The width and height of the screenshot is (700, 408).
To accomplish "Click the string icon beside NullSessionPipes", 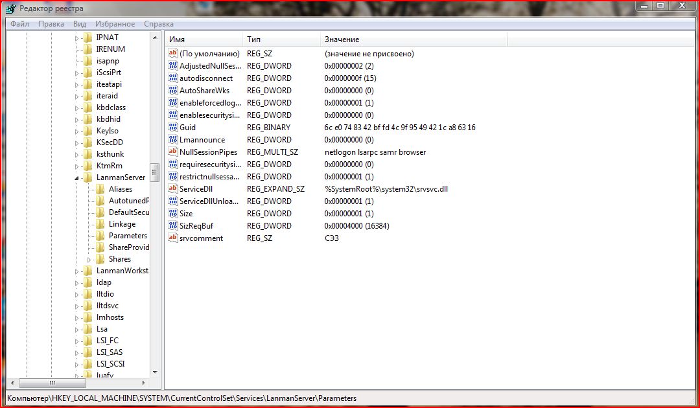I will click(x=172, y=152).
